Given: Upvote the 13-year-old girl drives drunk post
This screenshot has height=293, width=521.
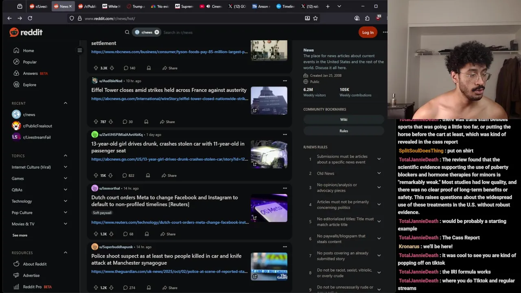Looking at the screenshot, I should [x=96, y=175].
